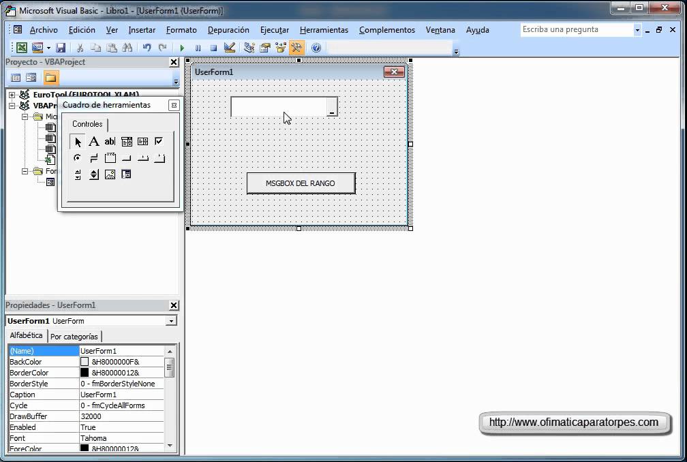Open the Depuración menu
Screen dimensions: 687x462
click(228, 30)
